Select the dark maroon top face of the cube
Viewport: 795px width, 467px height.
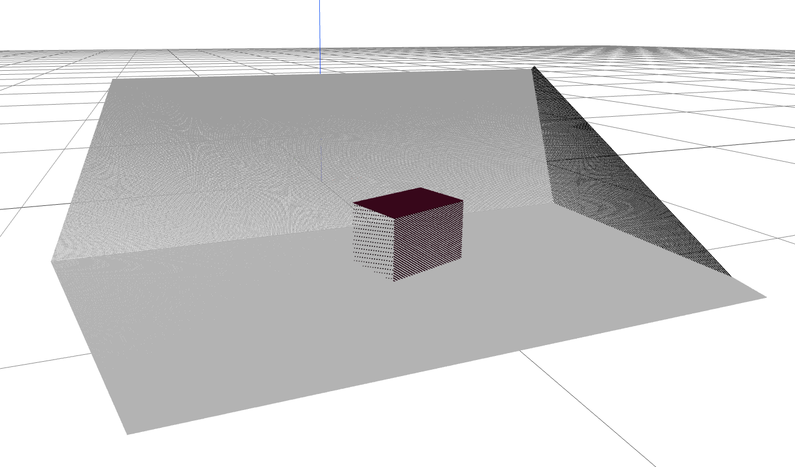[x=408, y=202]
